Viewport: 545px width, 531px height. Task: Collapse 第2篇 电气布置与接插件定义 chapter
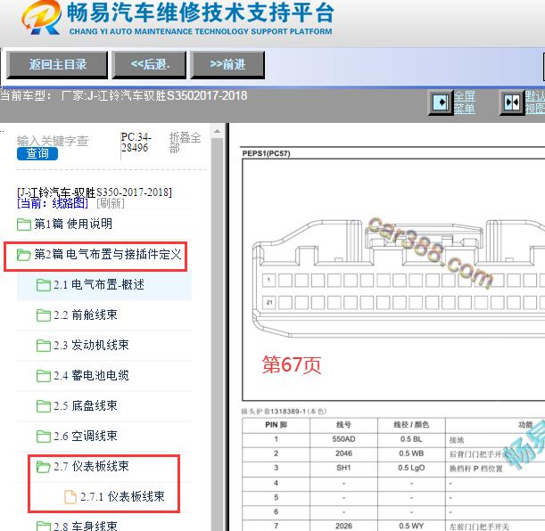(x=108, y=255)
